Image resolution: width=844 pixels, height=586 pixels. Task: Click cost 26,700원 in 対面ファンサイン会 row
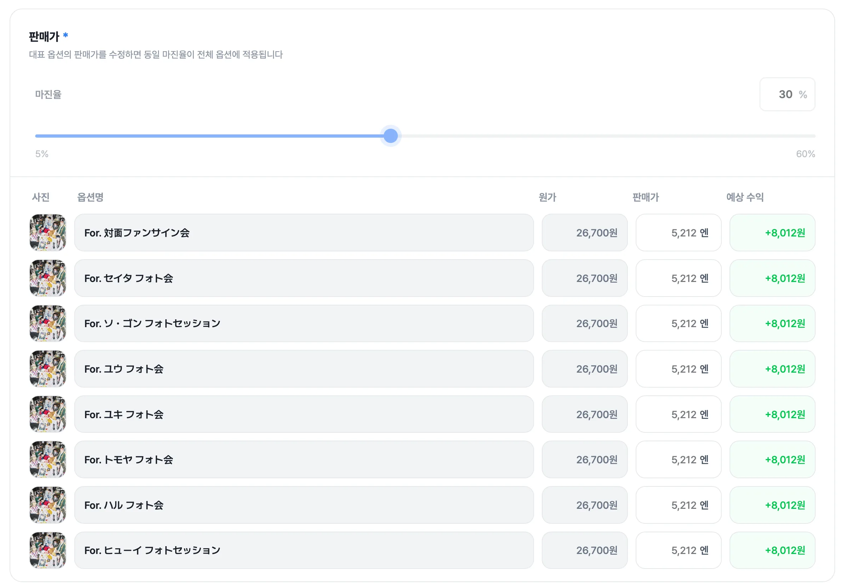coord(584,233)
